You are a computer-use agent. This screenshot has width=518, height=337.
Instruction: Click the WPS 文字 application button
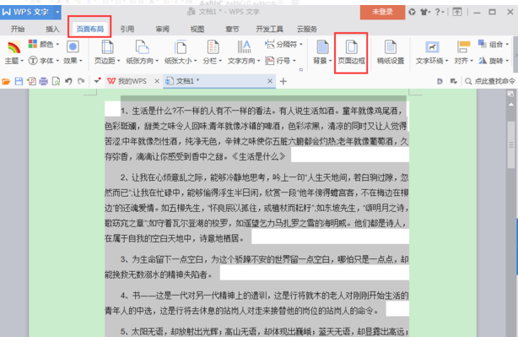click(27, 12)
